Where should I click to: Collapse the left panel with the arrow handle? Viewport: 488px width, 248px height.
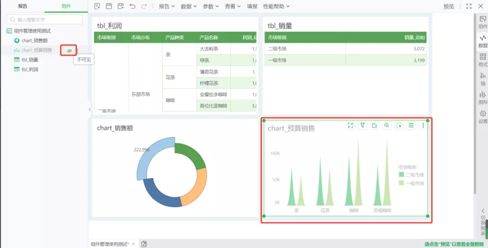tap(89, 109)
